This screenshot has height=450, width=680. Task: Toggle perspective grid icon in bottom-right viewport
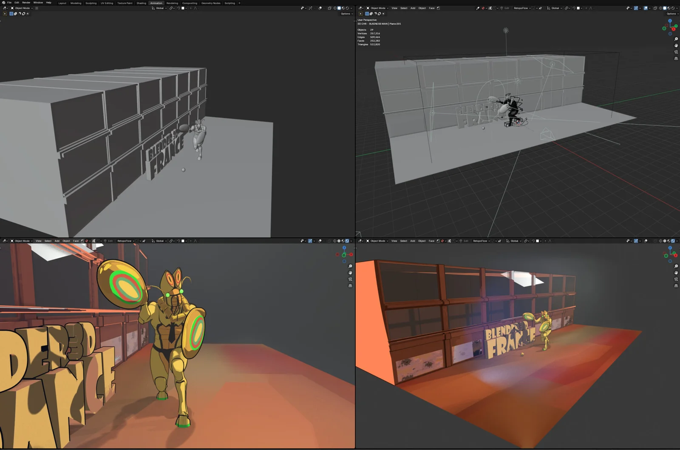676,286
